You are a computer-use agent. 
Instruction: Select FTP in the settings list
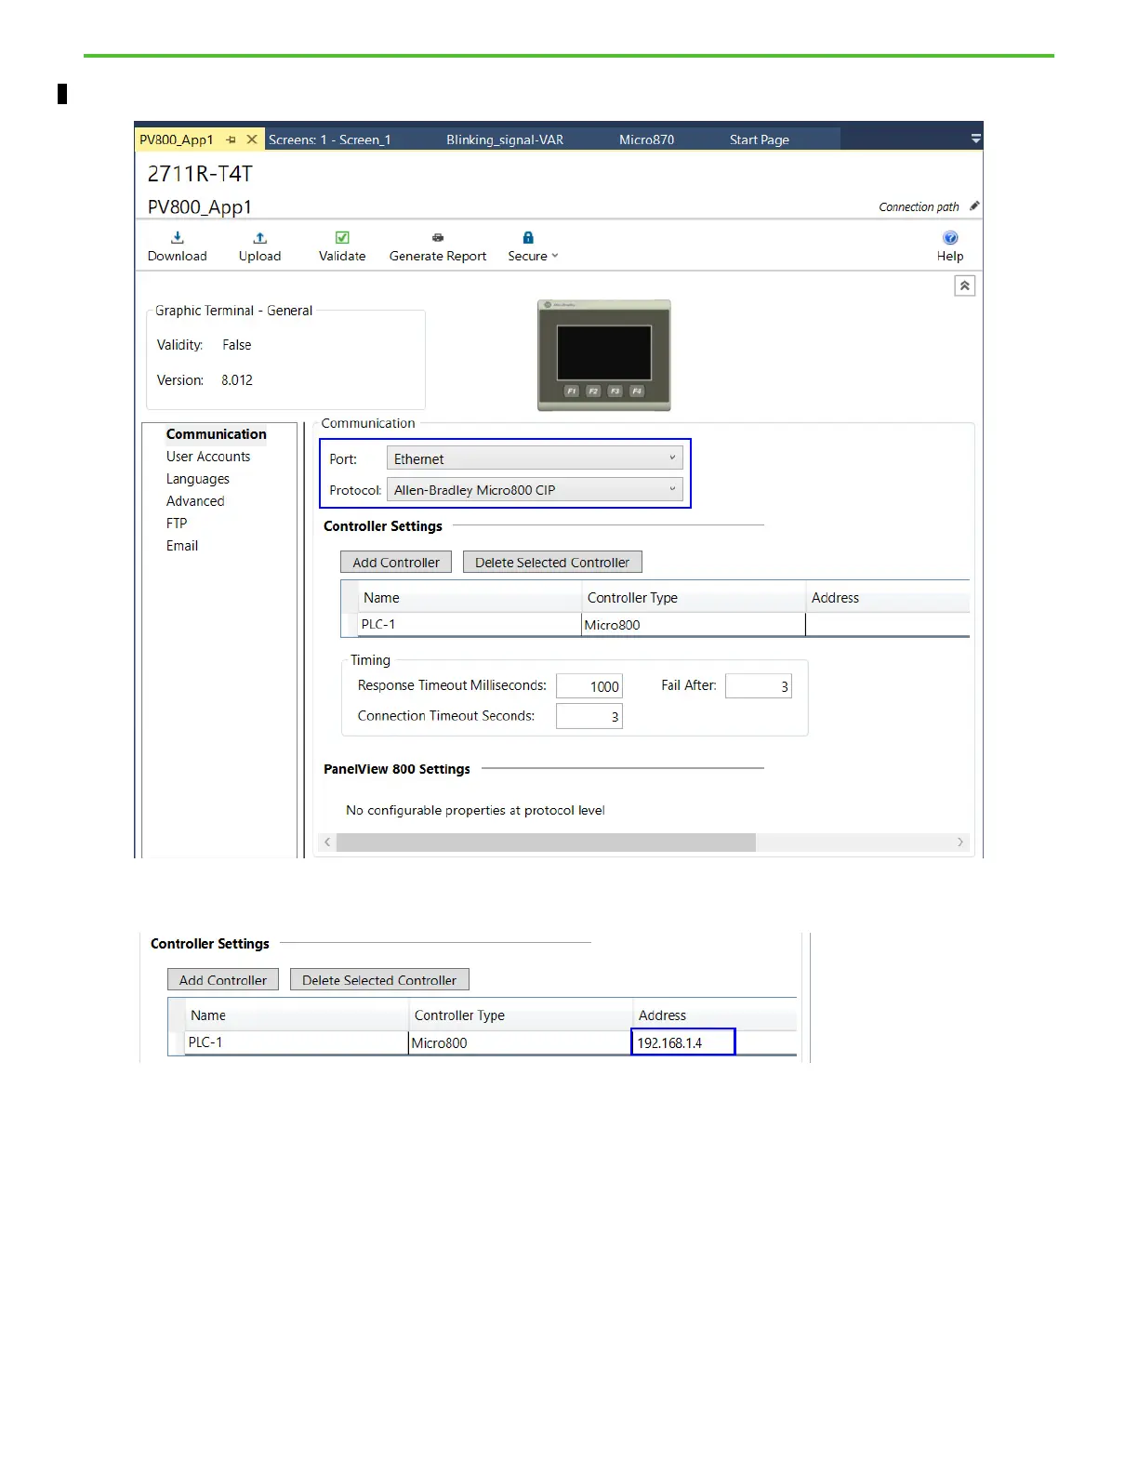pos(177,524)
